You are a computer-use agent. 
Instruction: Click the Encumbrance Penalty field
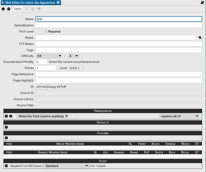click(41, 62)
